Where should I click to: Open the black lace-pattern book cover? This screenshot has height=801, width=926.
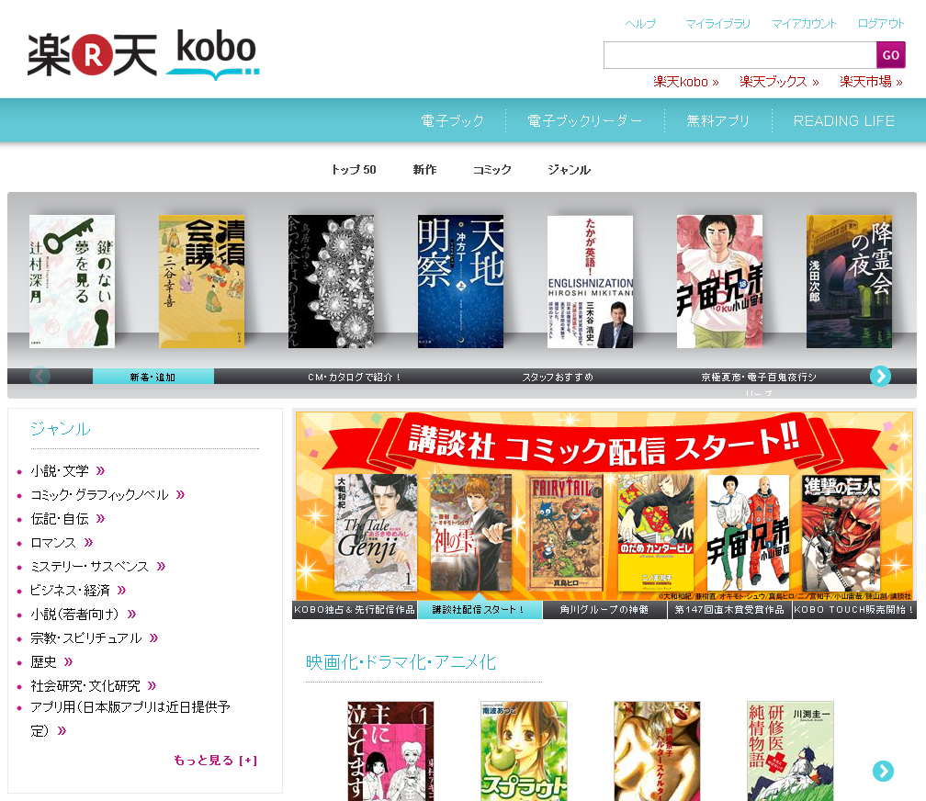click(331, 281)
